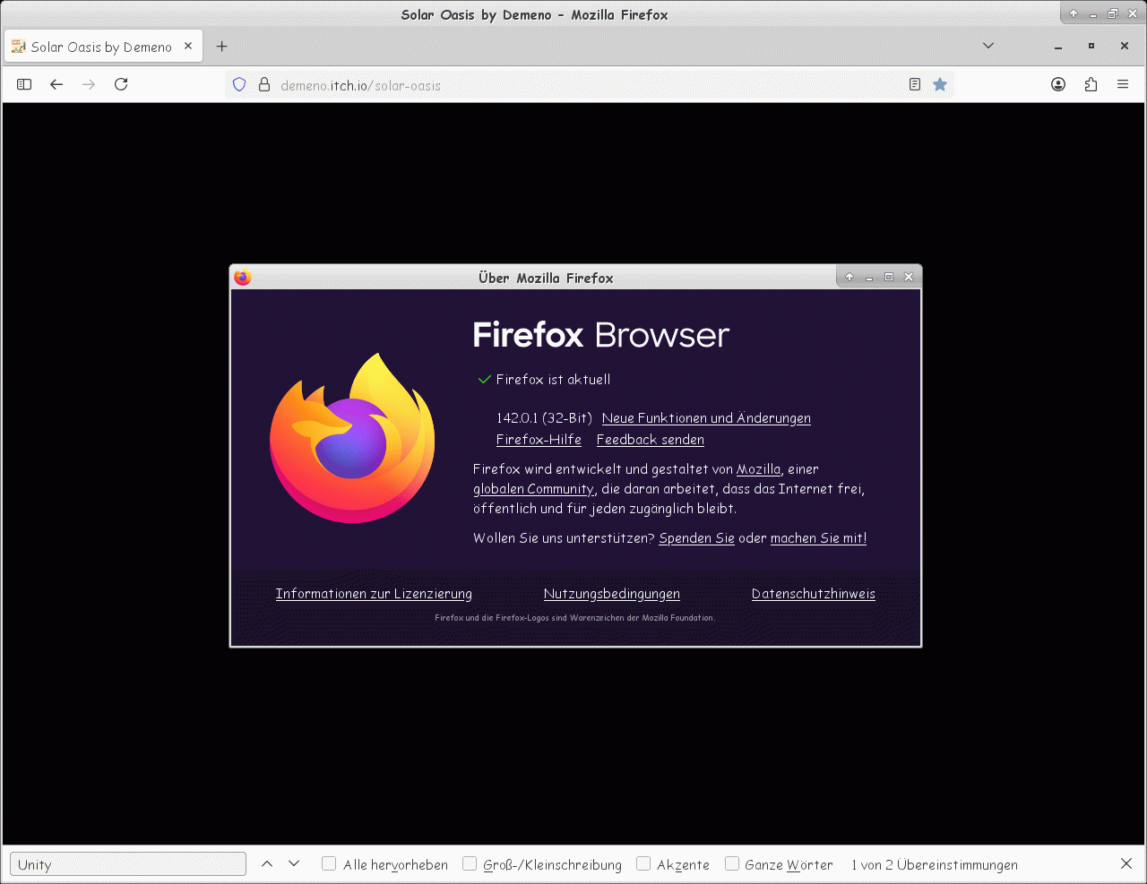Screen dimensions: 1147x884
Task: Open the sidebar toggle icon
Action: pos(24,84)
